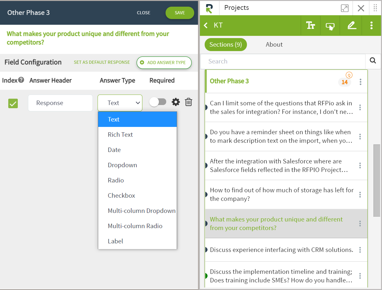Screen dimensions: 382x290
Task: Uncheck the Index checkbox for Response
Action: pyautogui.click(x=13, y=103)
